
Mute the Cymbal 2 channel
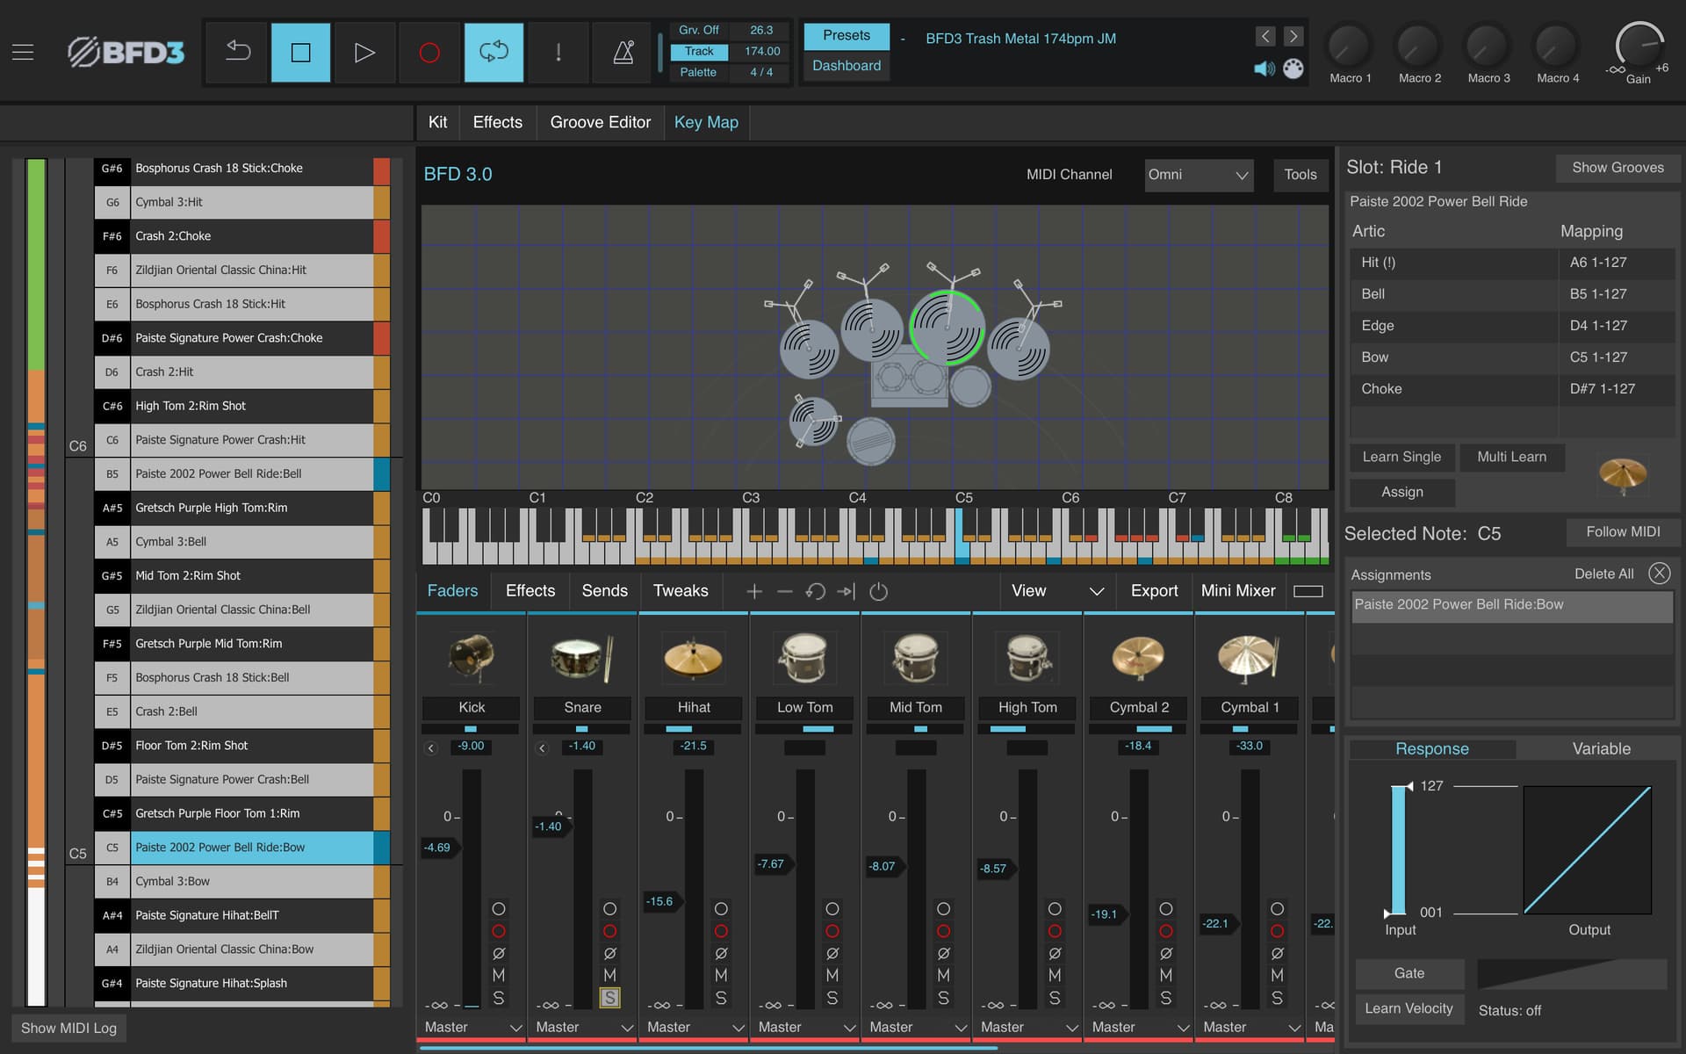(x=1166, y=975)
